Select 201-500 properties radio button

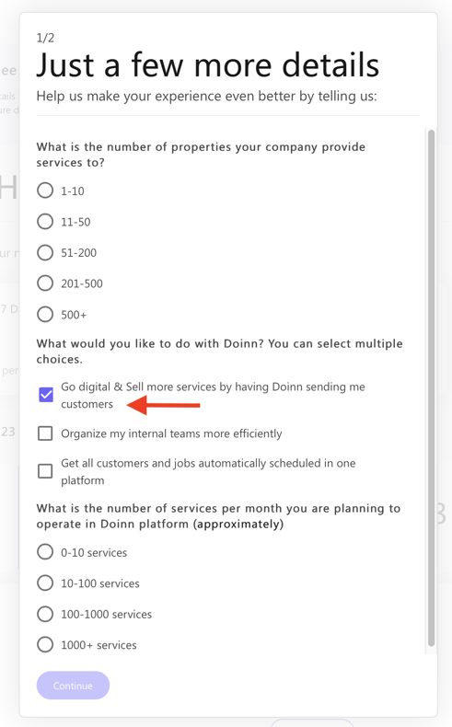tap(45, 283)
